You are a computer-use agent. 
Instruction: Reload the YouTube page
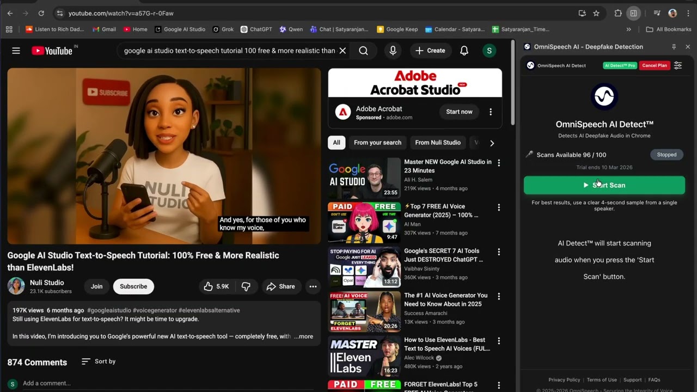41,13
